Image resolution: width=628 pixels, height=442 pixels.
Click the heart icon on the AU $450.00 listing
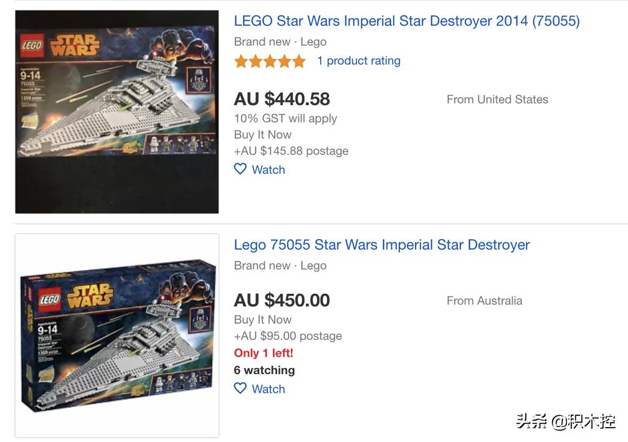[240, 388]
